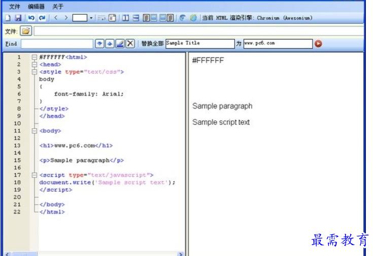
Task: Click the toolbar combo text box
Action: click(x=80, y=18)
